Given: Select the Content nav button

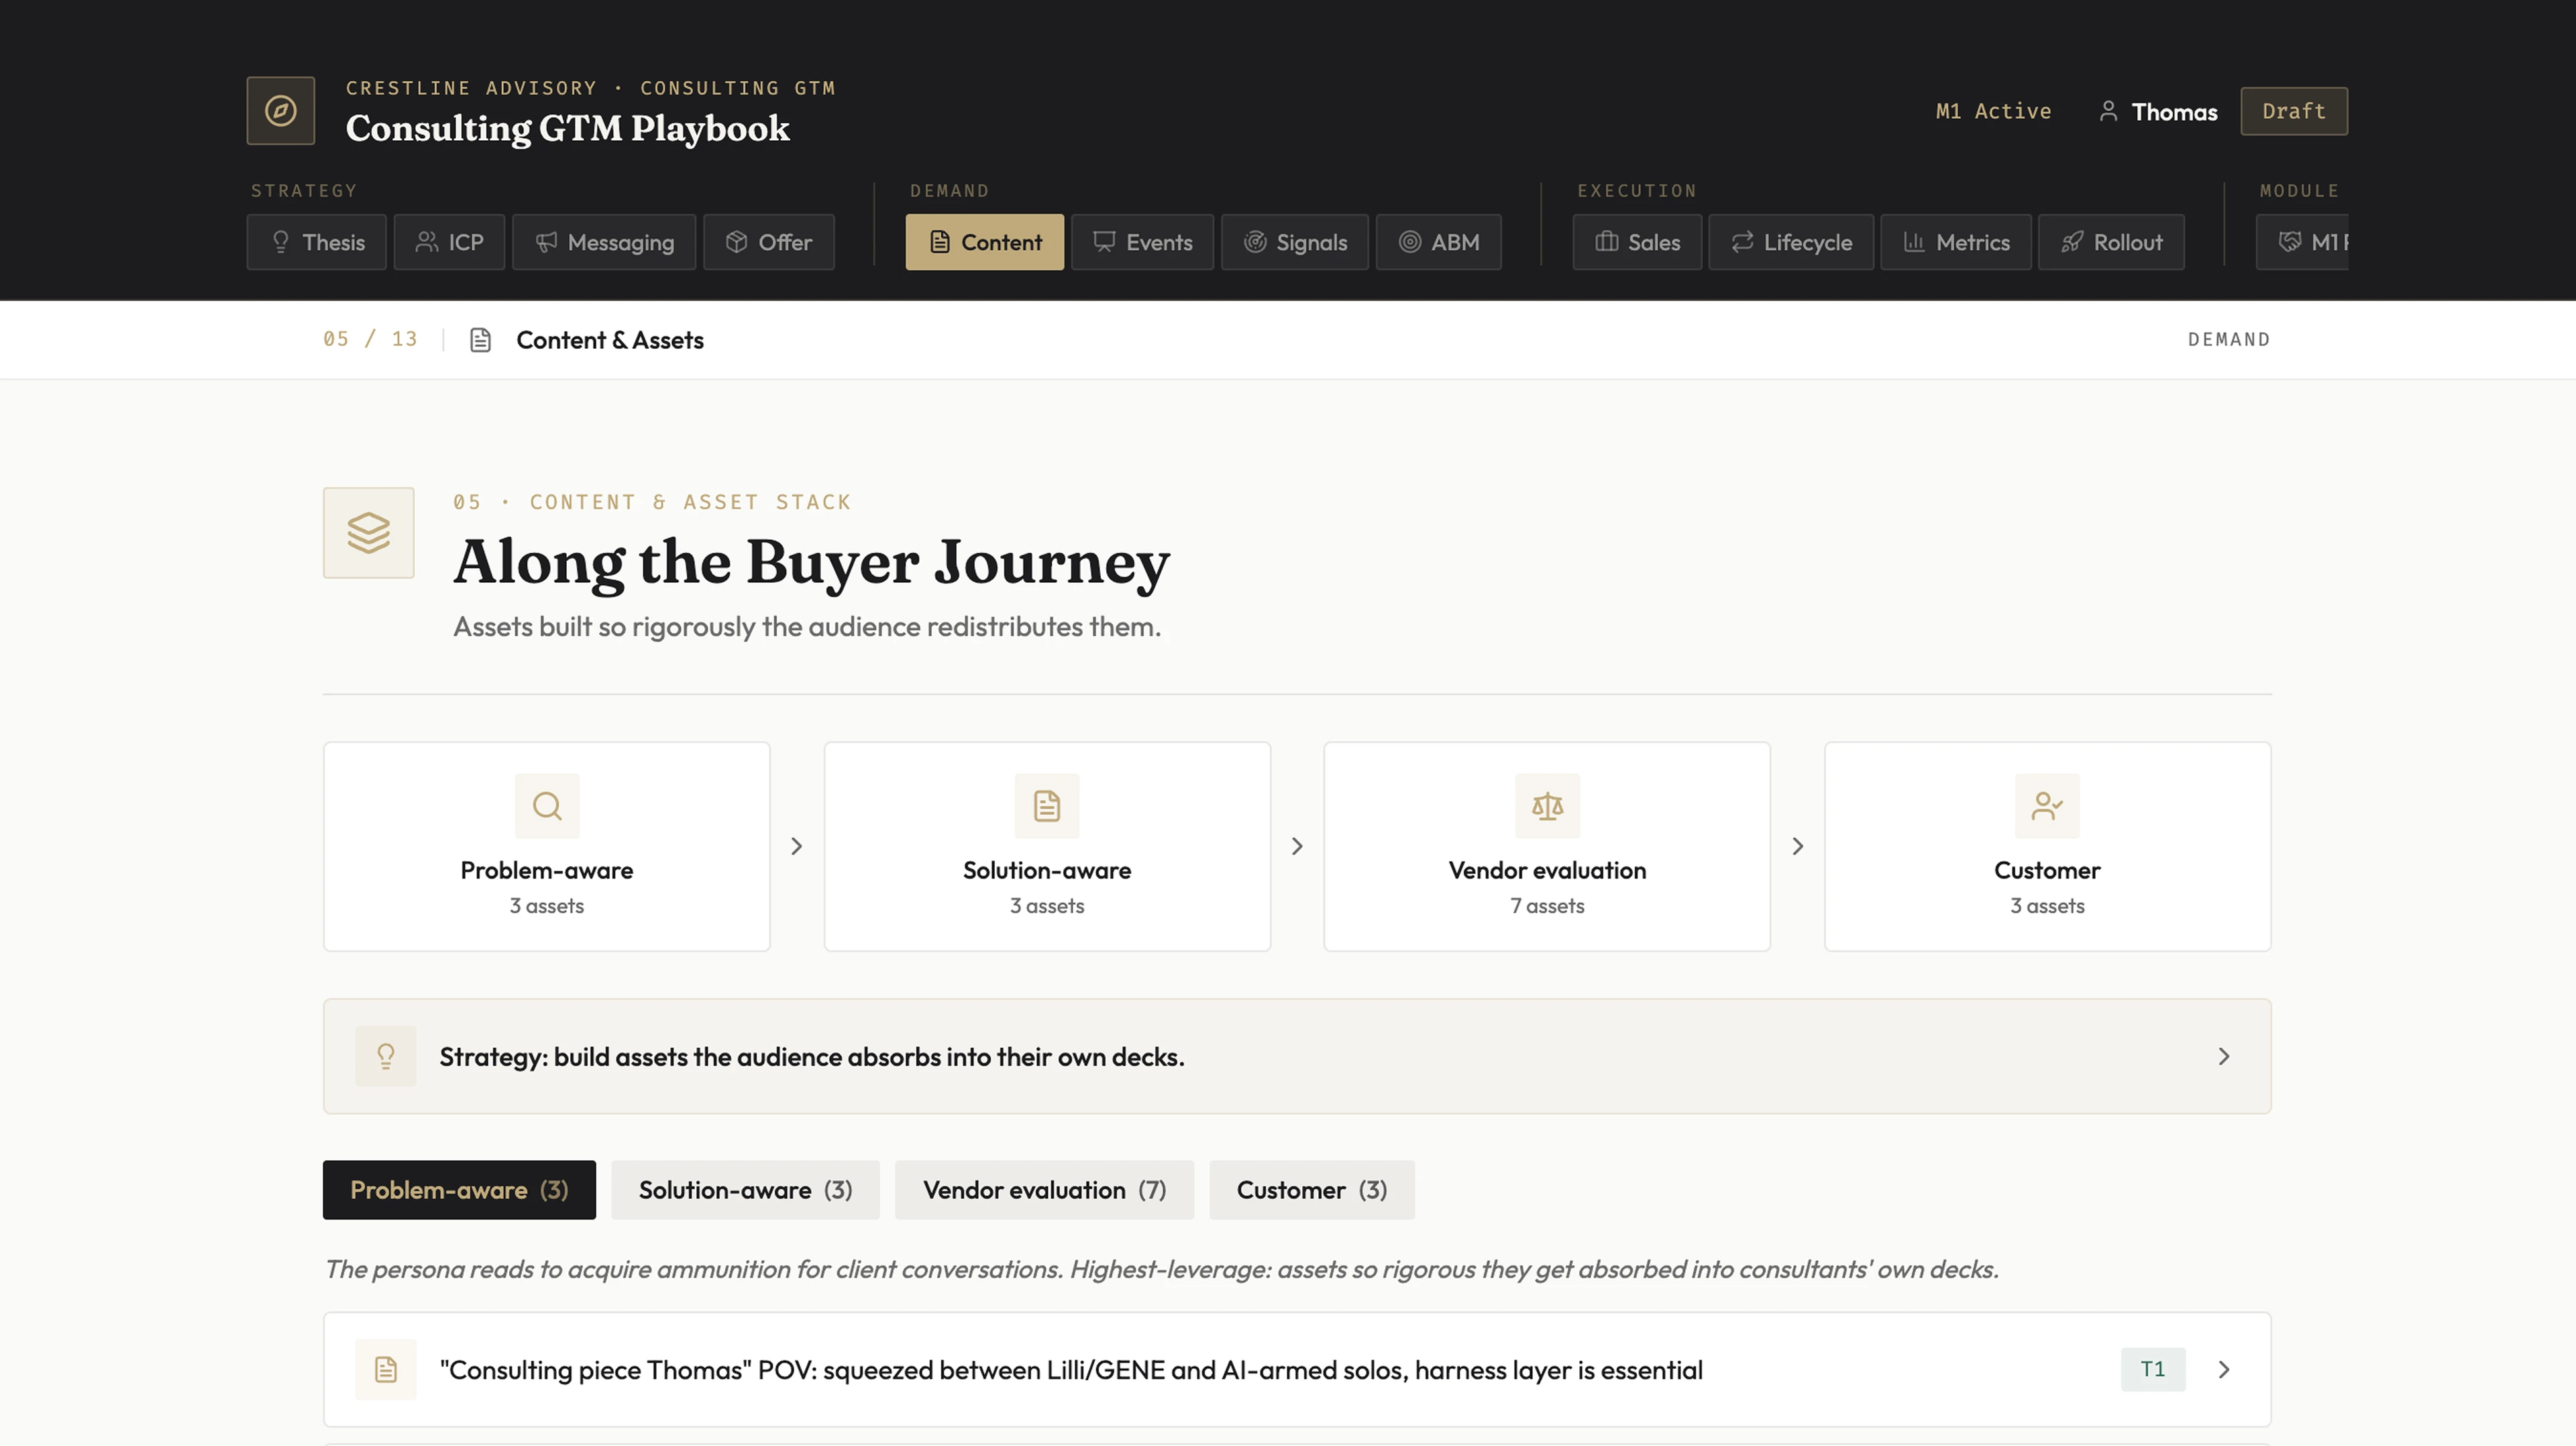Looking at the screenshot, I should coord(985,242).
